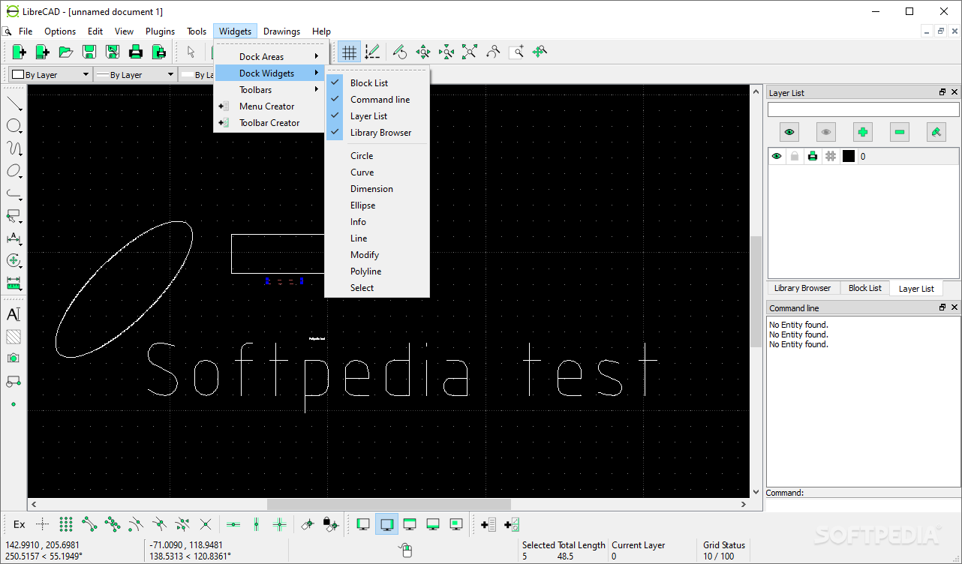
Task: Open the Drawings menu
Action: coord(281,31)
